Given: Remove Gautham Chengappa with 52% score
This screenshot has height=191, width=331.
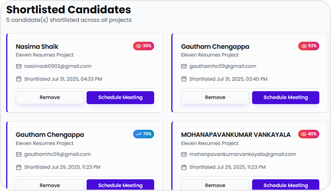Looking at the screenshot, I should pyautogui.click(x=215, y=98).
